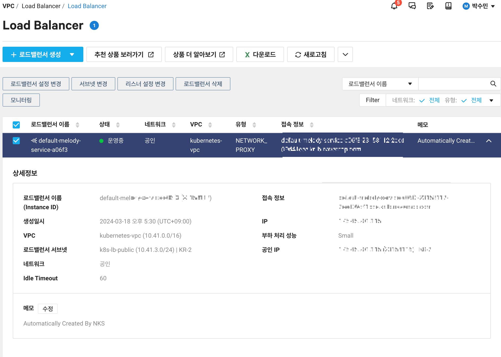Uncheck the default-melody-service row checkbox

coord(16,141)
